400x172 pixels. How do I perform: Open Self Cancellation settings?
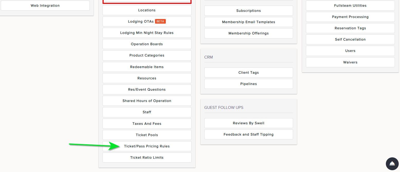tap(350, 39)
